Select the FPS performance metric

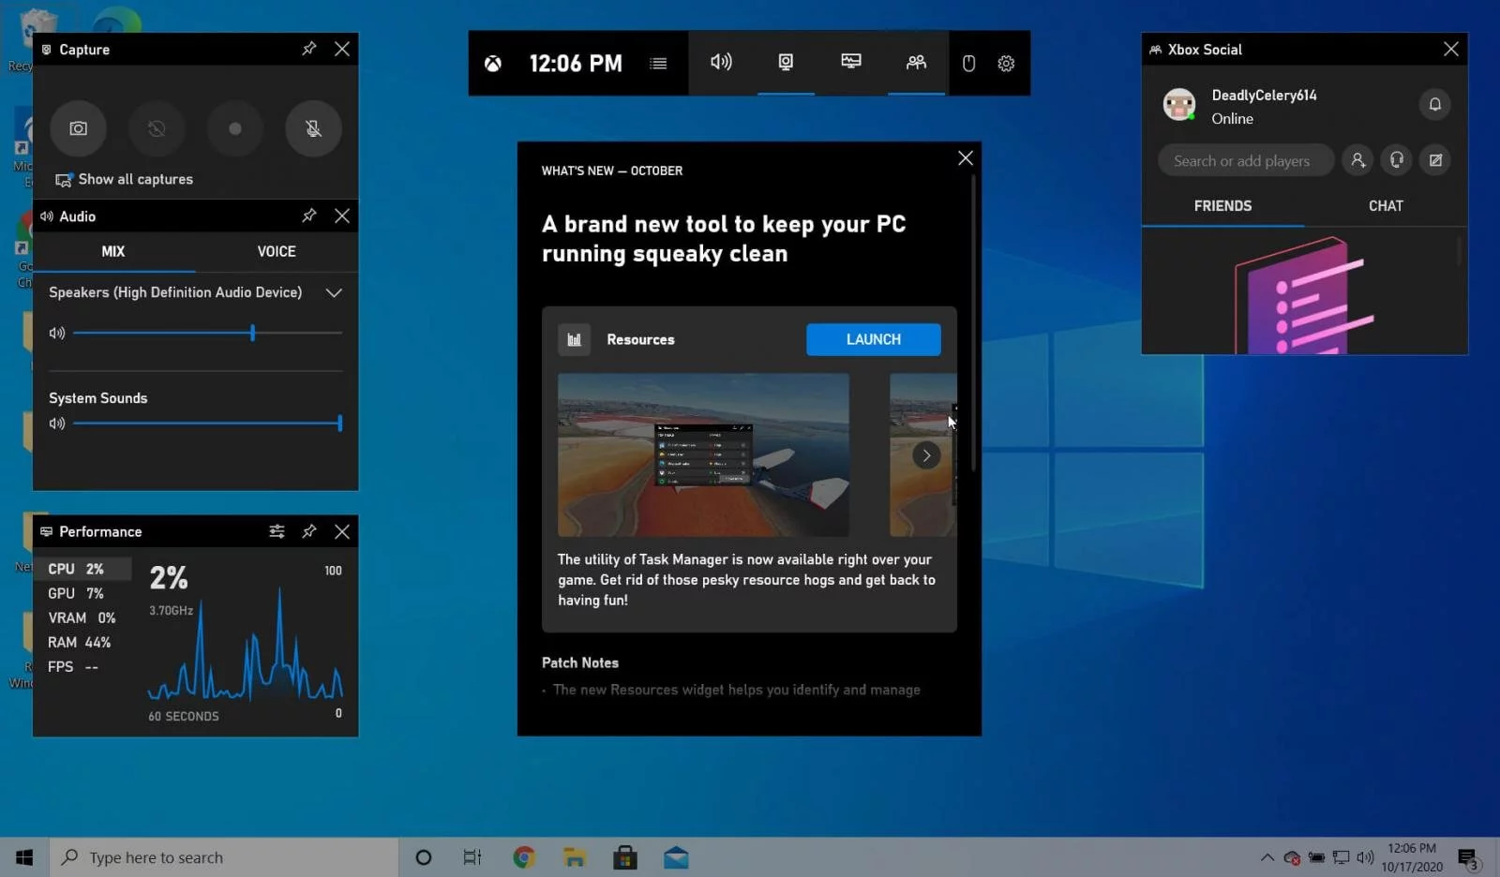click(82, 666)
